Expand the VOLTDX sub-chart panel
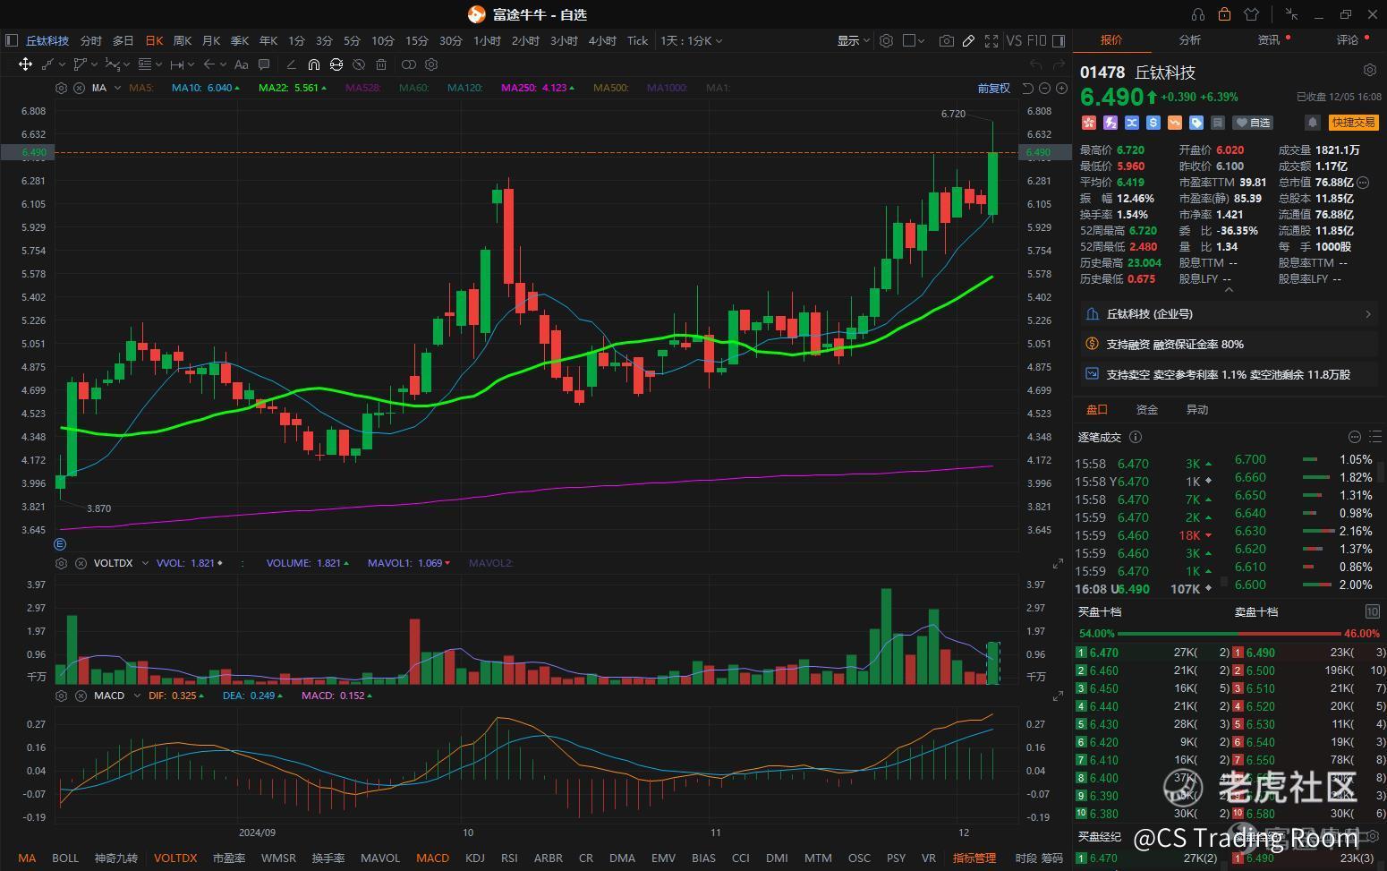1387x871 pixels. [x=1058, y=563]
